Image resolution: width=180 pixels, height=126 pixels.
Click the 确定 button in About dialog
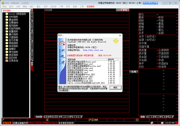click(115, 87)
